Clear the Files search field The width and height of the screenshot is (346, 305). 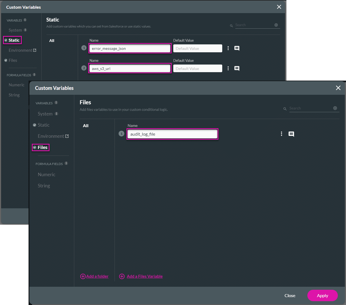(x=335, y=108)
